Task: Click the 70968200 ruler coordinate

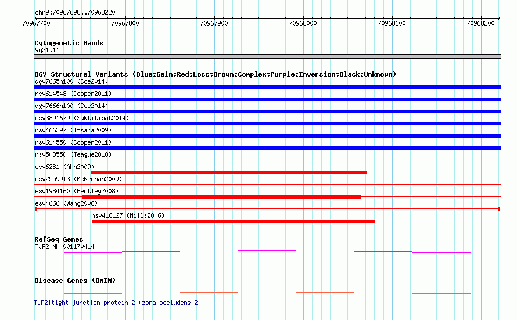Action: coord(481,23)
